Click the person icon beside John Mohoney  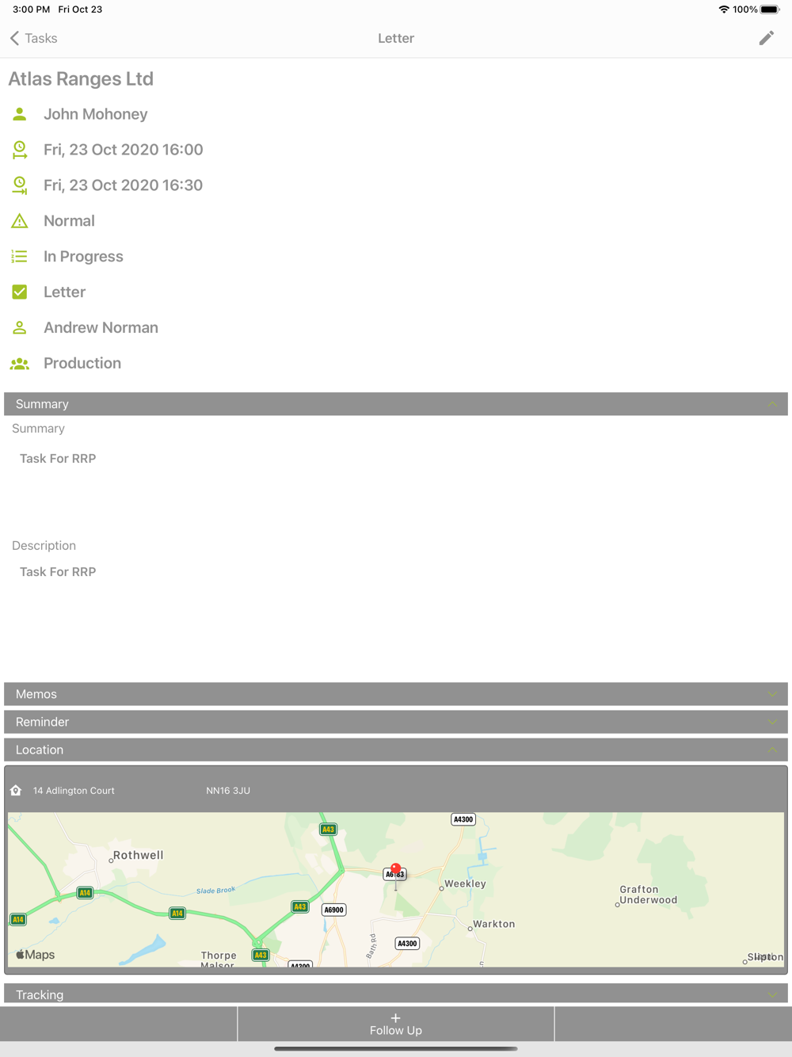coord(20,114)
